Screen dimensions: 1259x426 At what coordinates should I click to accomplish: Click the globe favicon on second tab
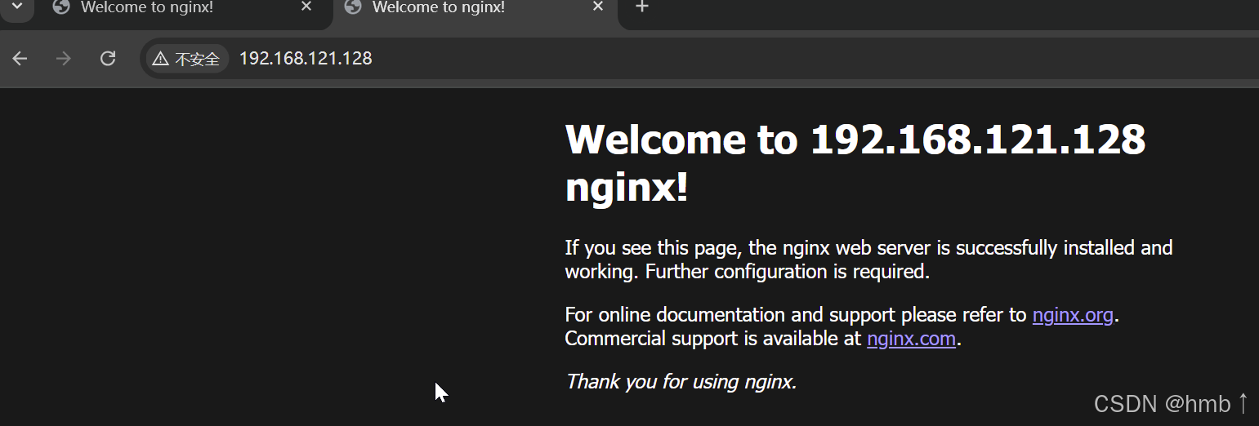(x=353, y=7)
